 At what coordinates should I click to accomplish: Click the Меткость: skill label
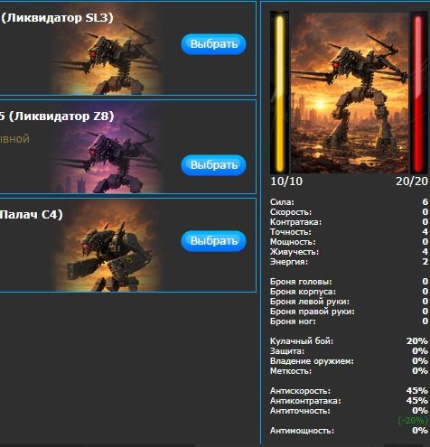point(291,371)
